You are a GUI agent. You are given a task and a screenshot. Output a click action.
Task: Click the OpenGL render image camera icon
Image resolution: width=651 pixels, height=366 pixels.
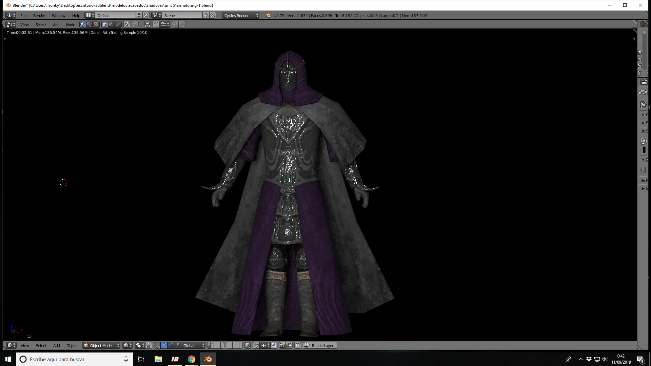tap(282, 345)
